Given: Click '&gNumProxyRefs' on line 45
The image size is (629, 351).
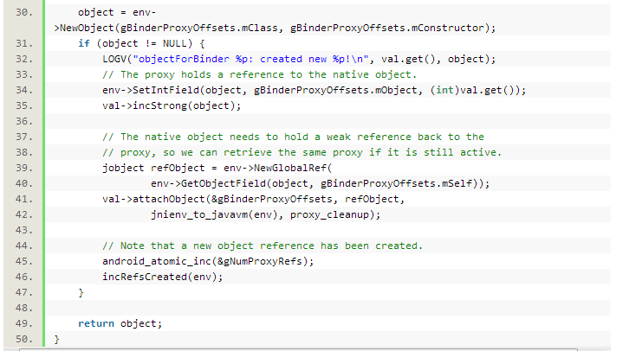Looking at the screenshot, I should [260, 261].
